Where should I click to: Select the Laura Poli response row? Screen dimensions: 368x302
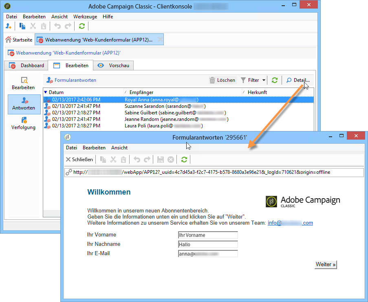(x=178, y=126)
